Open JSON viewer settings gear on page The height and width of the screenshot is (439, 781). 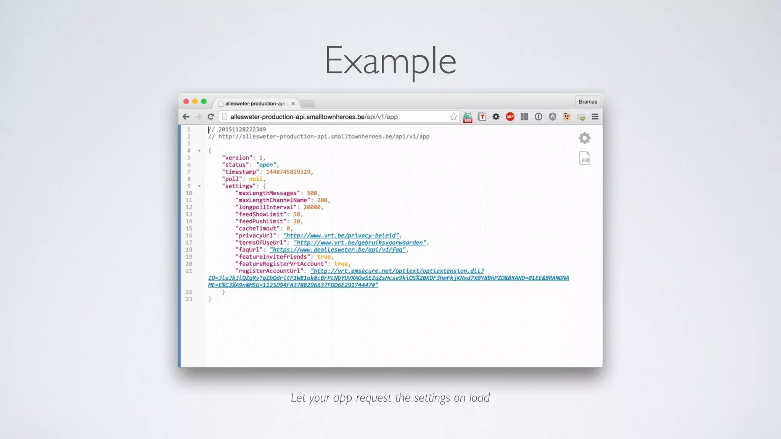point(585,138)
